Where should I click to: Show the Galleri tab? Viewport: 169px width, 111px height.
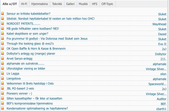coord(70,4)
